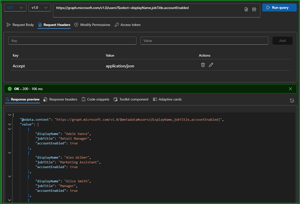Screen dimensions: 300x204
Task: Collapse the Alex Wilber object chevron
Action: tap(10, 153)
